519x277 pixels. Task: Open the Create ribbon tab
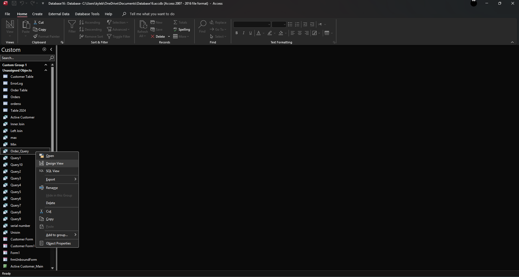(x=37, y=14)
